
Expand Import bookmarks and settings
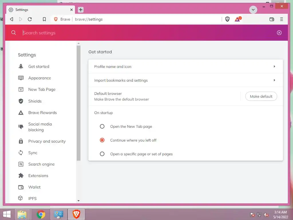185,80
